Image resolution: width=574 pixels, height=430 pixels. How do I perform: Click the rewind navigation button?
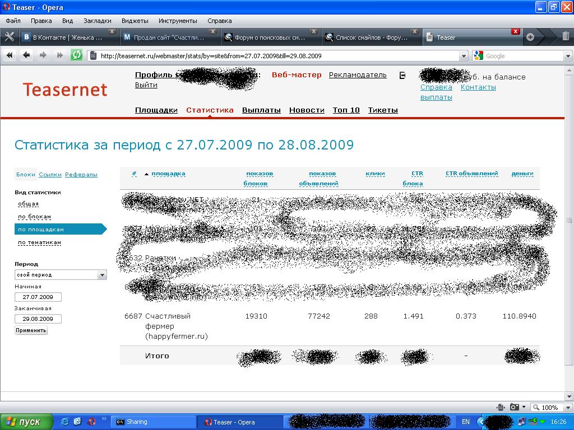(x=10, y=55)
